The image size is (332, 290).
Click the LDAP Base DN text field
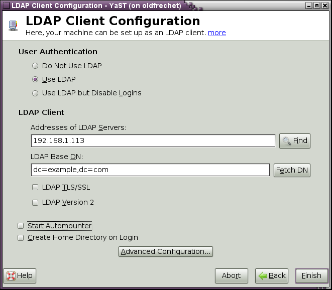click(150, 170)
